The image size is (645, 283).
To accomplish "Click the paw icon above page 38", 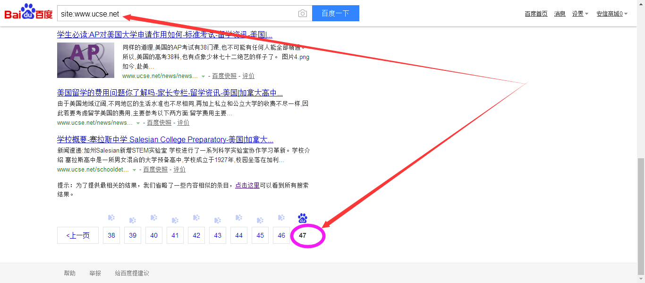I will click(x=111, y=218).
